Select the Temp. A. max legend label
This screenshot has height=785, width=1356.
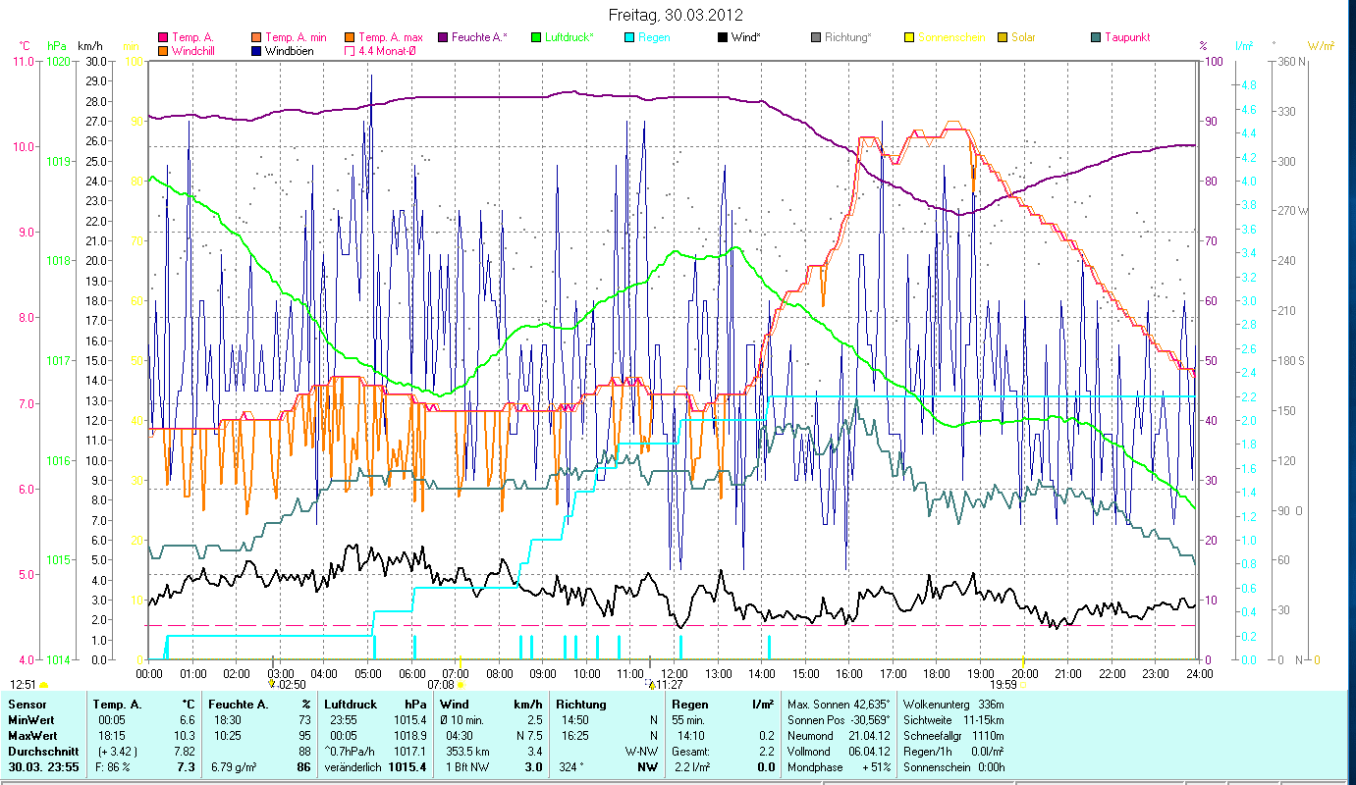[391, 38]
